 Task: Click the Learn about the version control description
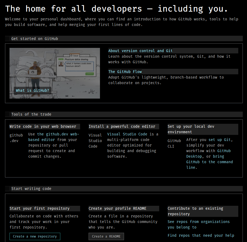coord(169,59)
